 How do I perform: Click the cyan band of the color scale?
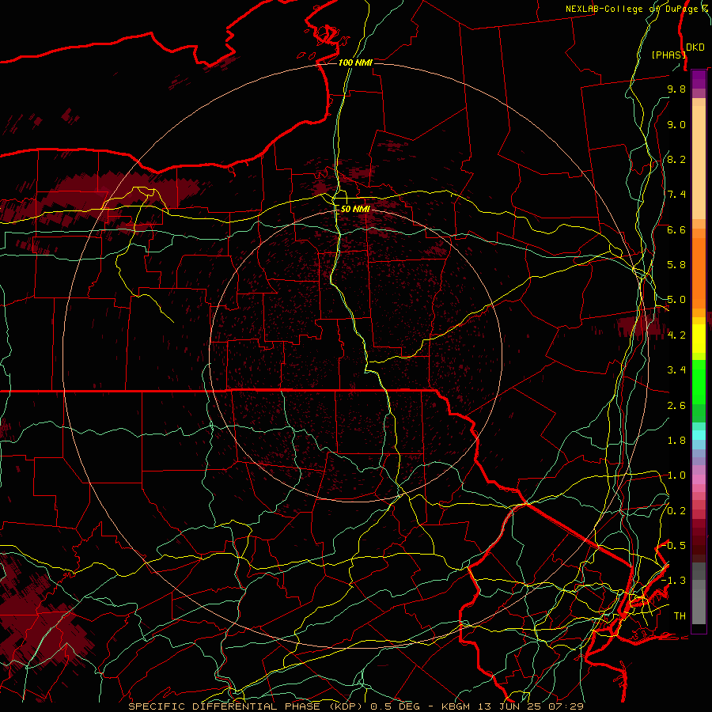pos(699,435)
